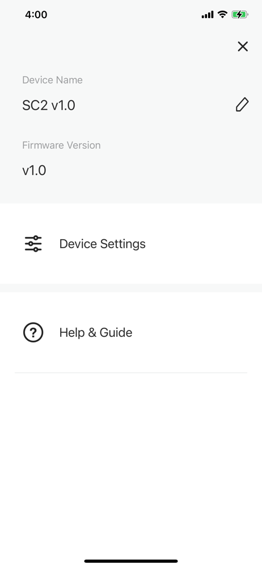Tap the Device Name label
The image size is (262, 568).
pyautogui.click(x=53, y=80)
